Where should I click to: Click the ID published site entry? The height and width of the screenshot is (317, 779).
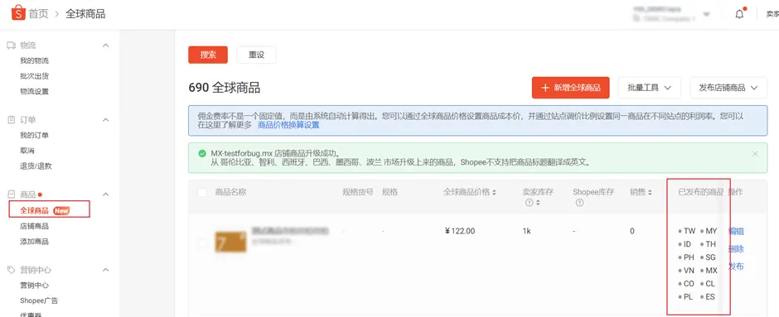[x=685, y=244]
